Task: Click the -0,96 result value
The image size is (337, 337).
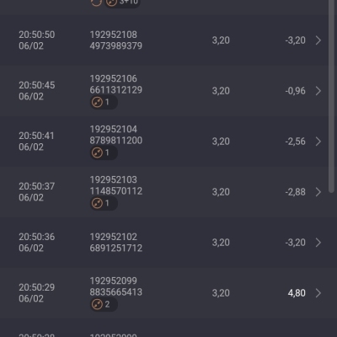Action: coord(296,91)
